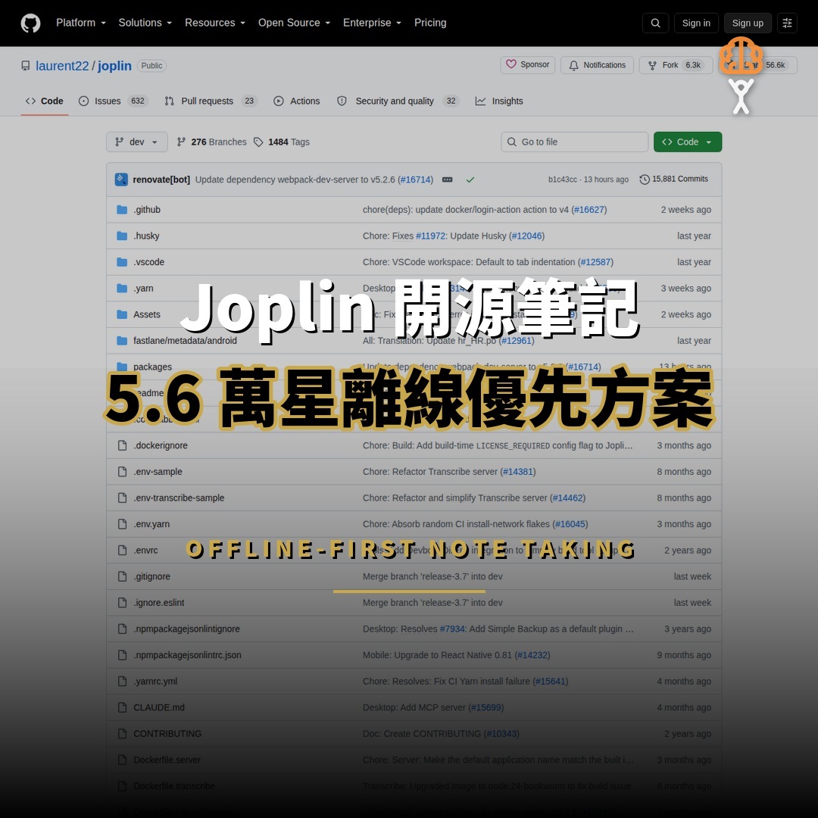This screenshot has width=818, height=818.
Task: Open the joplin repository link
Action: point(114,66)
